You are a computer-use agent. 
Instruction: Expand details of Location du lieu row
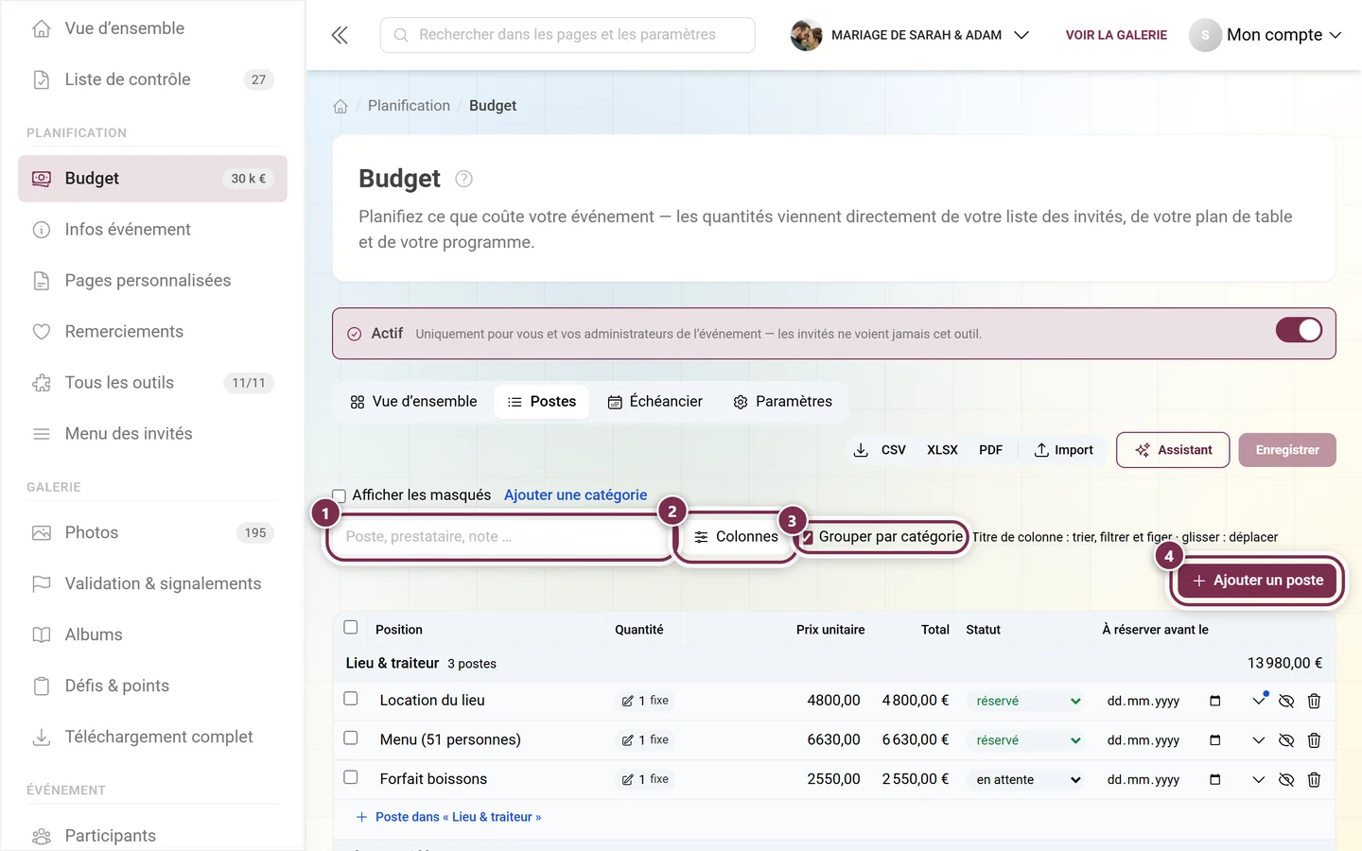click(x=1258, y=701)
